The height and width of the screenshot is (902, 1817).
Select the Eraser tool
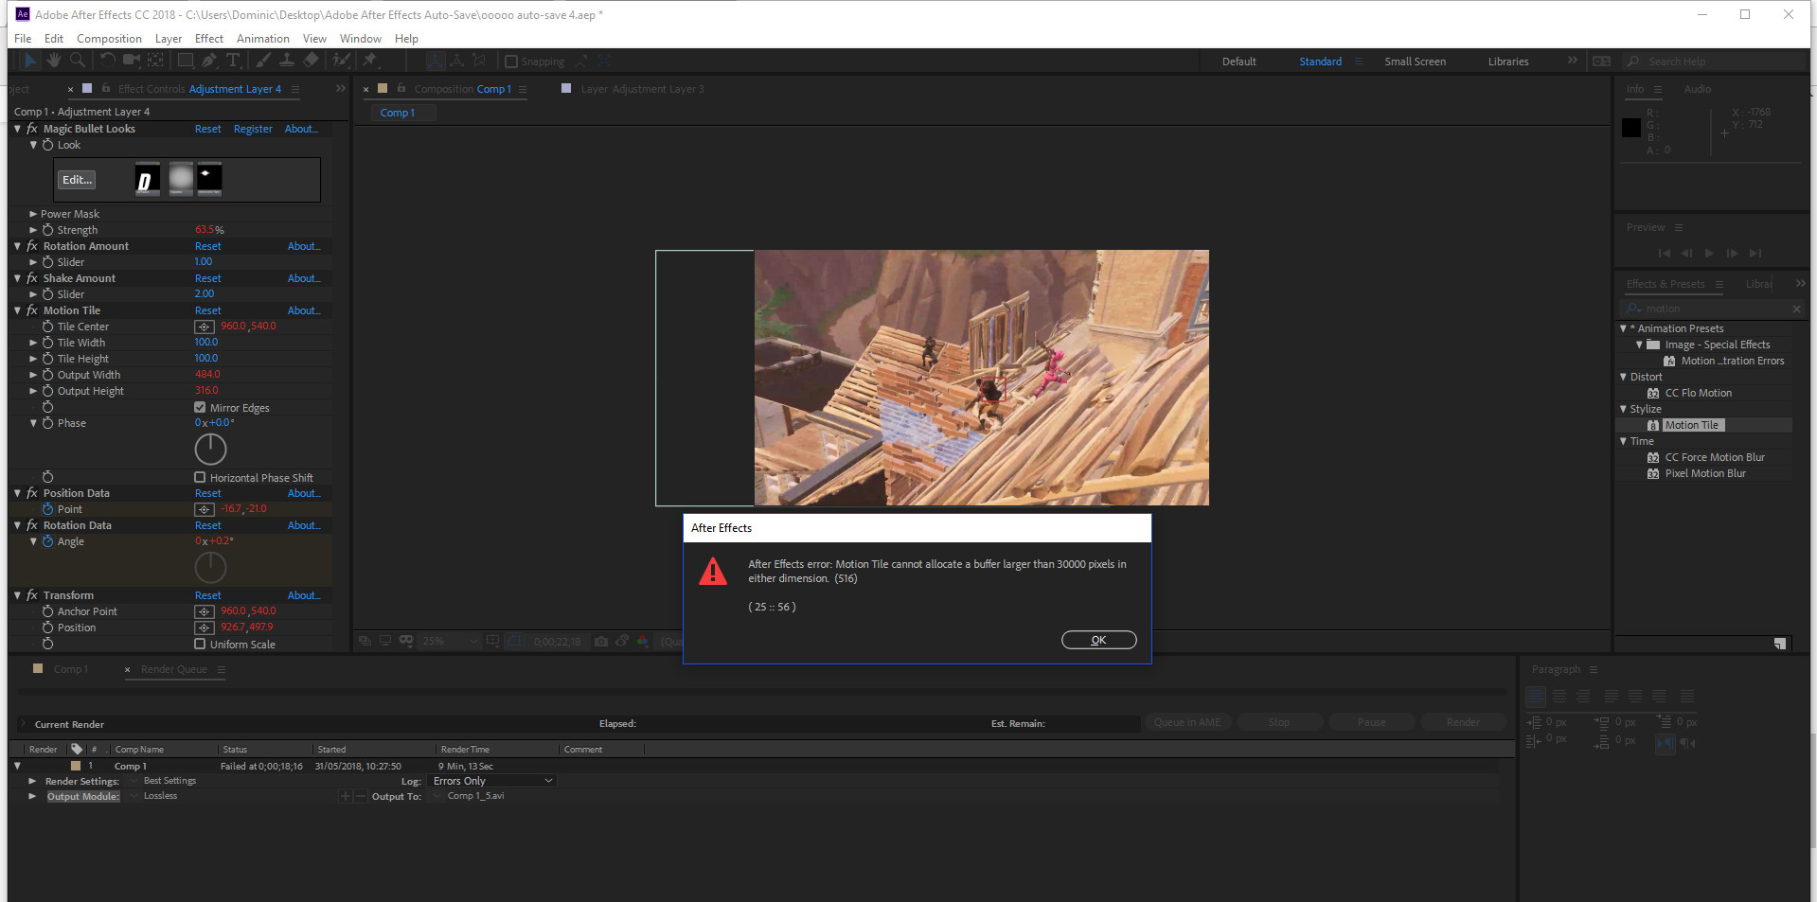(311, 61)
